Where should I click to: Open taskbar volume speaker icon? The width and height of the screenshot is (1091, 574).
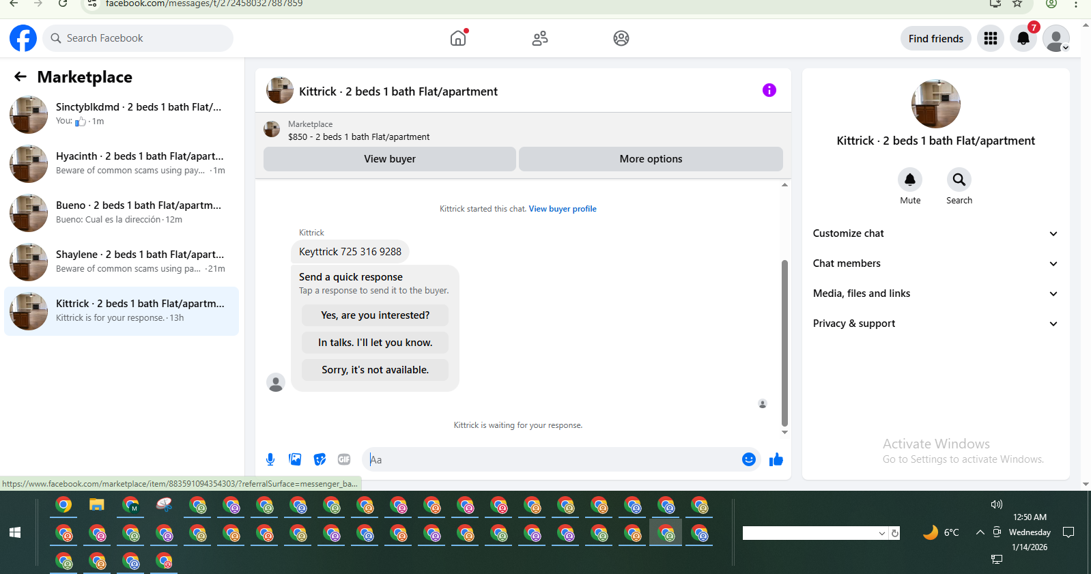pyautogui.click(x=997, y=504)
